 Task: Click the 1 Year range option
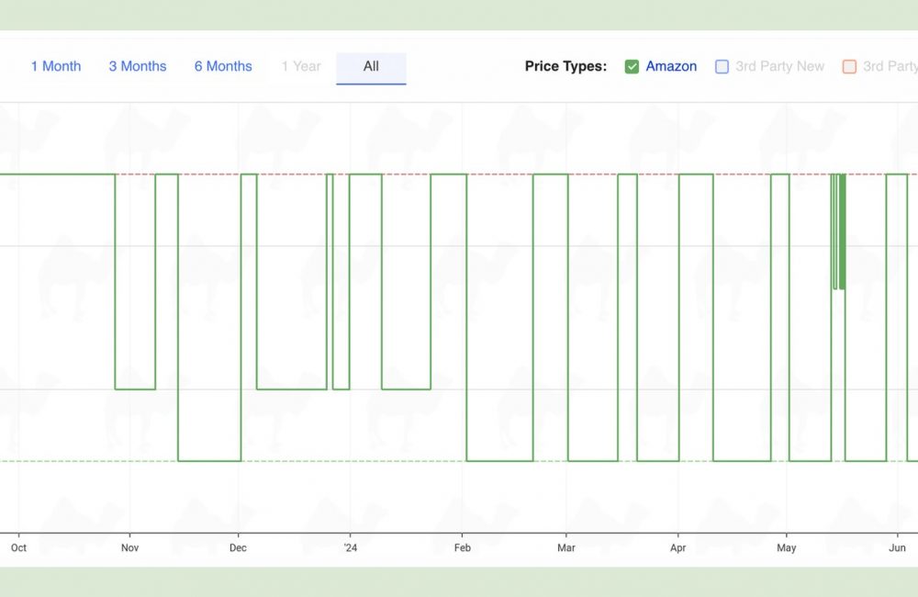[301, 66]
